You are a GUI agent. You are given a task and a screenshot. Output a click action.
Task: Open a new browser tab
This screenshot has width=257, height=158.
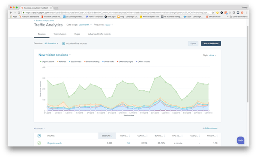click(x=56, y=8)
